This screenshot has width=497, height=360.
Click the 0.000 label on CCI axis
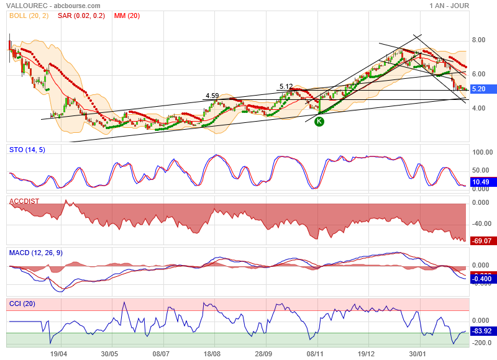[x=480, y=320]
